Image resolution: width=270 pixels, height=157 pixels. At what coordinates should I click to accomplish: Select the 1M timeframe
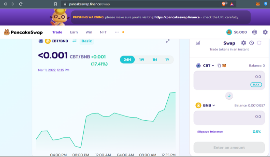155,59
